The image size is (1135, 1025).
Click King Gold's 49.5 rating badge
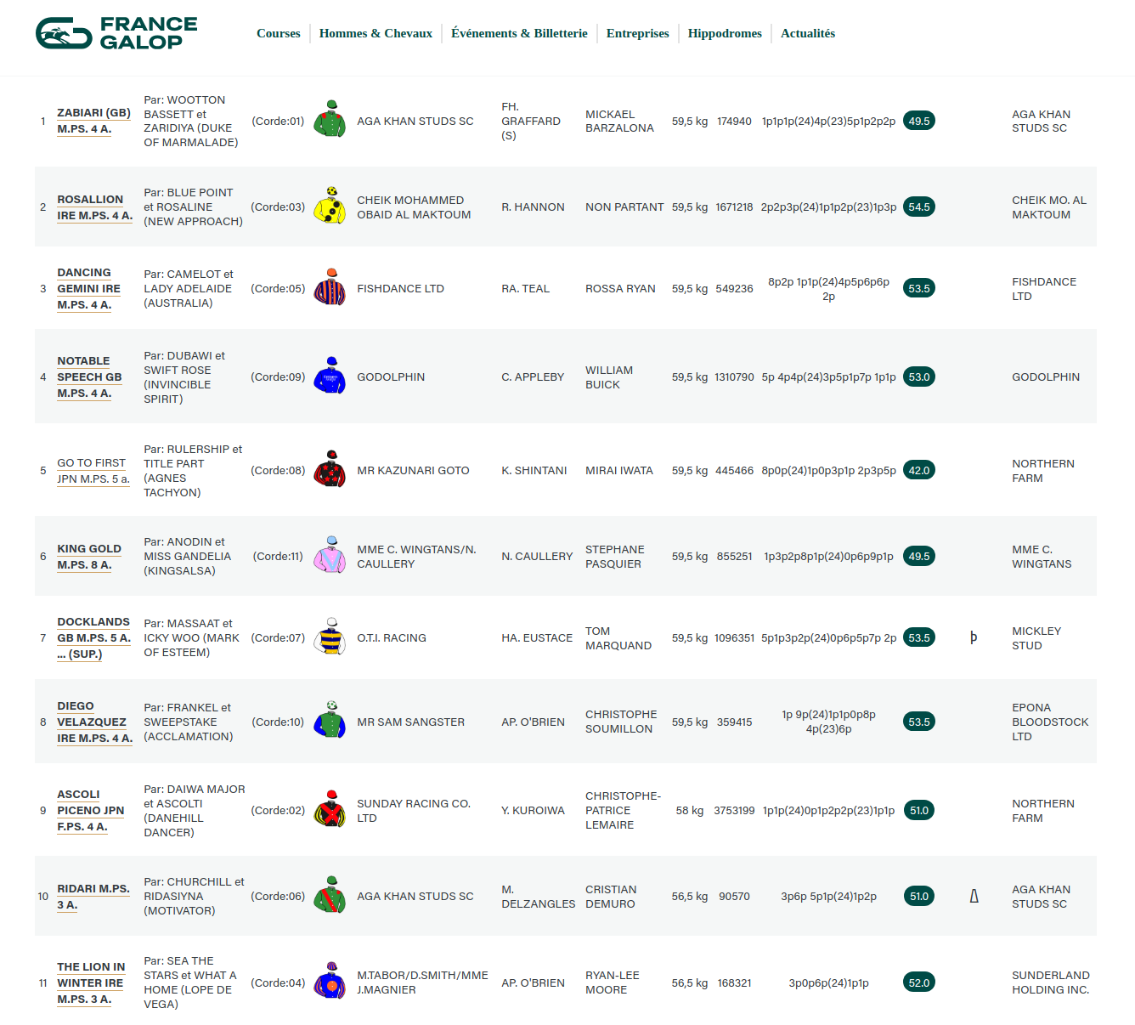(x=919, y=556)
